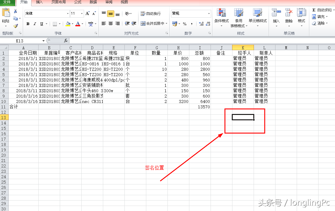Align text right in the cell
Viewport: 335px width, 211px height.
pos(118,24)
